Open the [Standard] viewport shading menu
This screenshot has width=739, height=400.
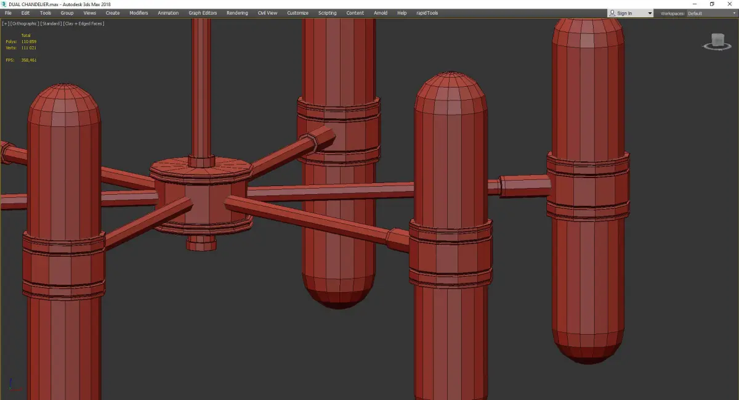[50, 23]
